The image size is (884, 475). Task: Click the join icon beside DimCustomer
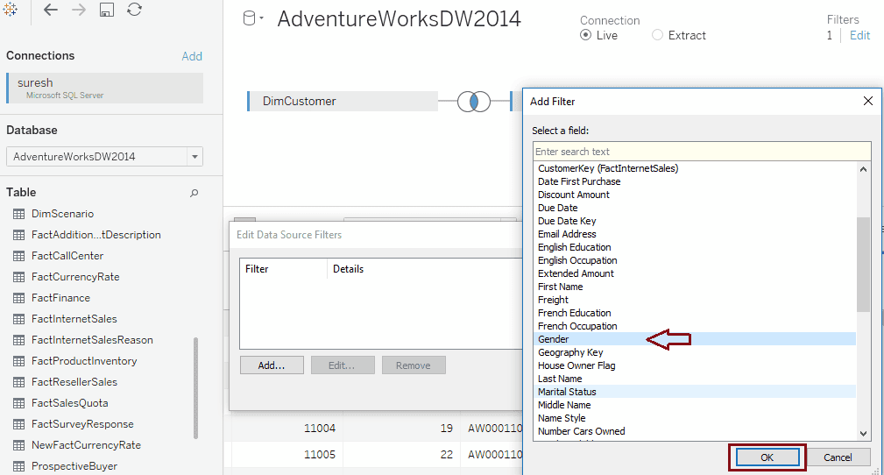[474, 102]
